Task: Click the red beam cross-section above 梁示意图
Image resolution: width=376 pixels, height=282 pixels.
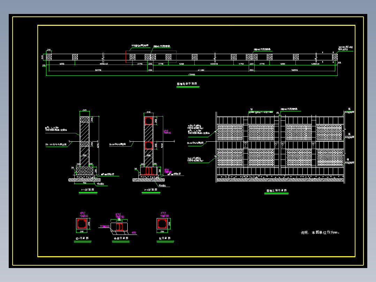Action: 82,224
